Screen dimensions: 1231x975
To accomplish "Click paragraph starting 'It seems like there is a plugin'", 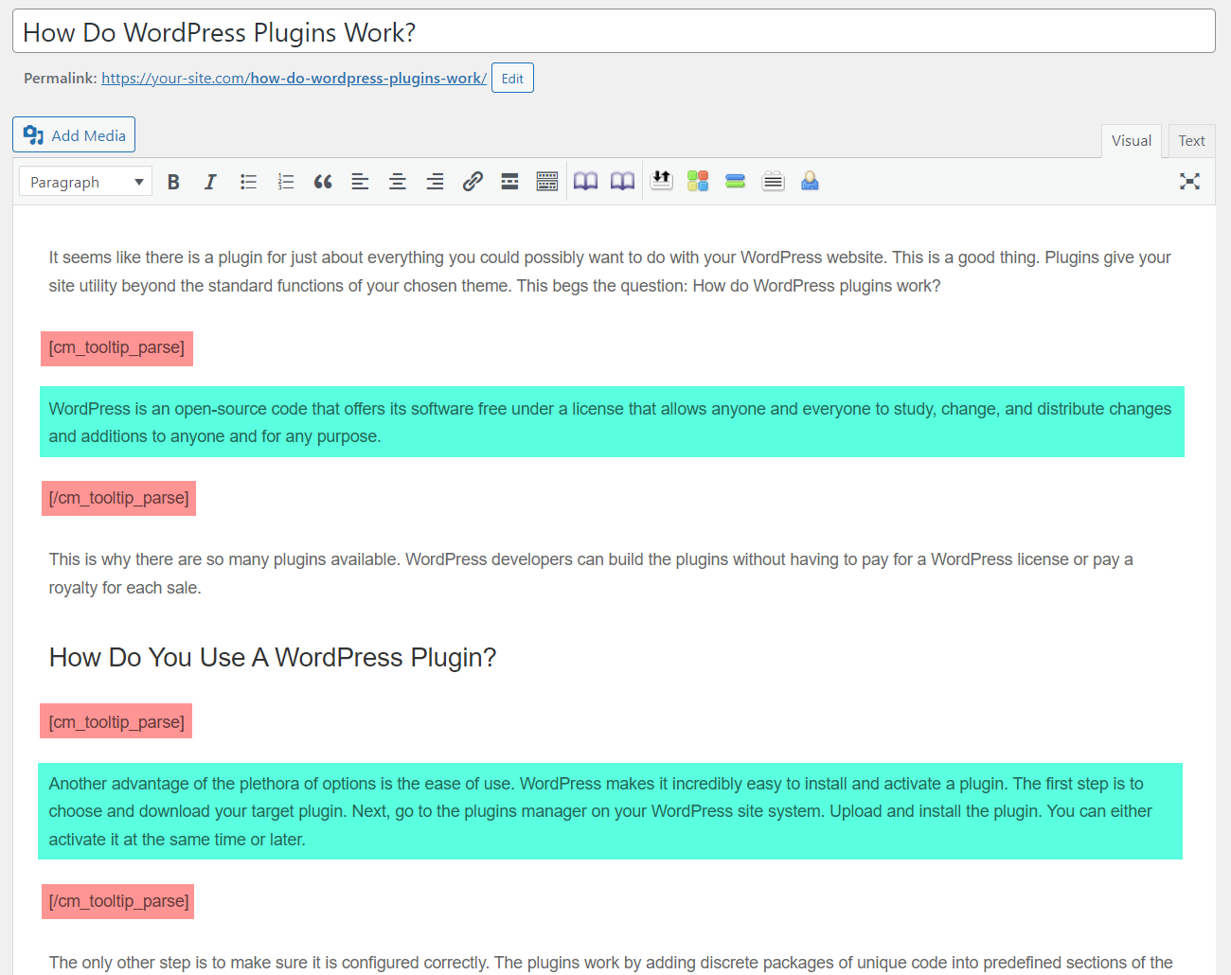I will [612, 272].
